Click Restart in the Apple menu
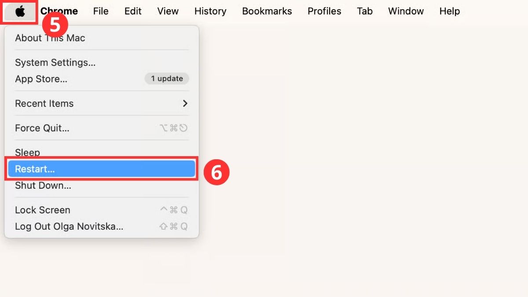This screenshot has width=528, height=297. tap(35, 169)
